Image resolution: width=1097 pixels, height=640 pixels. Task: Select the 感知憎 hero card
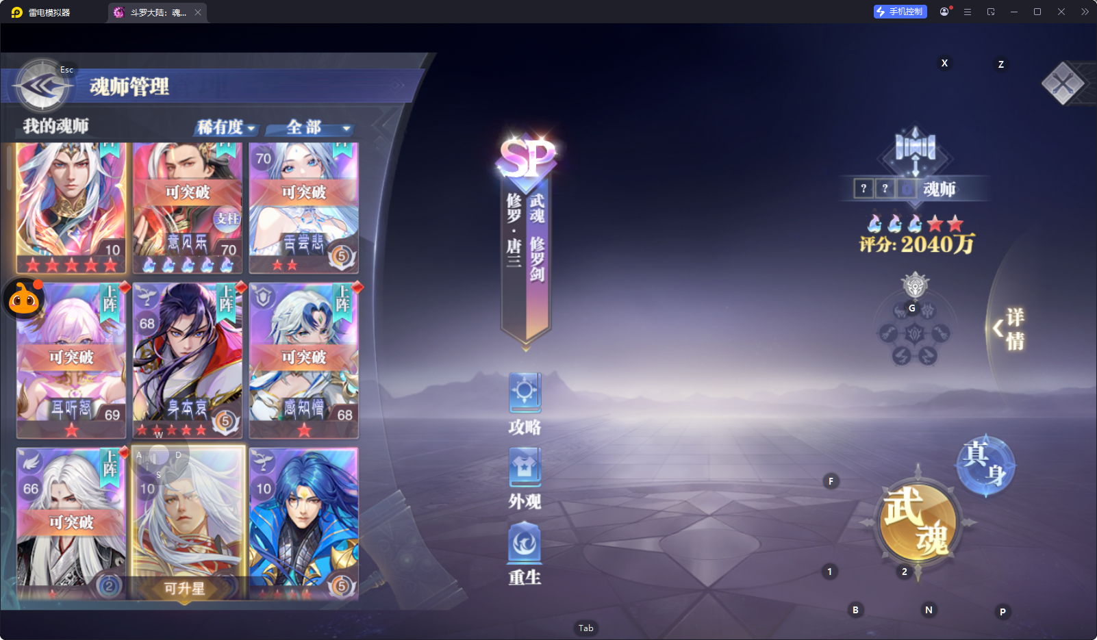[304, 361]
